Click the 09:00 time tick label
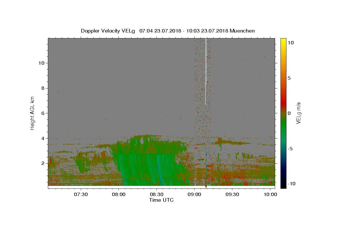The image size is (340, 226). coord(194,195)
